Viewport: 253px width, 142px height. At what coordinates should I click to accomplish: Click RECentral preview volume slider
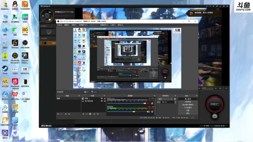click(207, 88)
